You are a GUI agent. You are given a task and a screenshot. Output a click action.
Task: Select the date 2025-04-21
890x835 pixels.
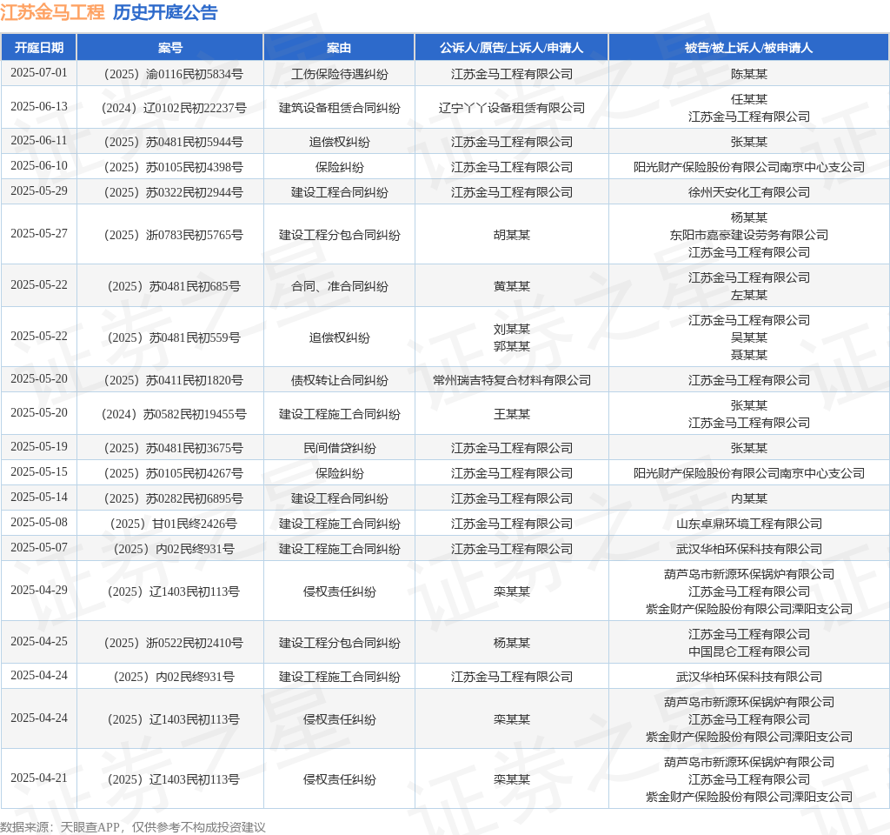coord(38,778)
